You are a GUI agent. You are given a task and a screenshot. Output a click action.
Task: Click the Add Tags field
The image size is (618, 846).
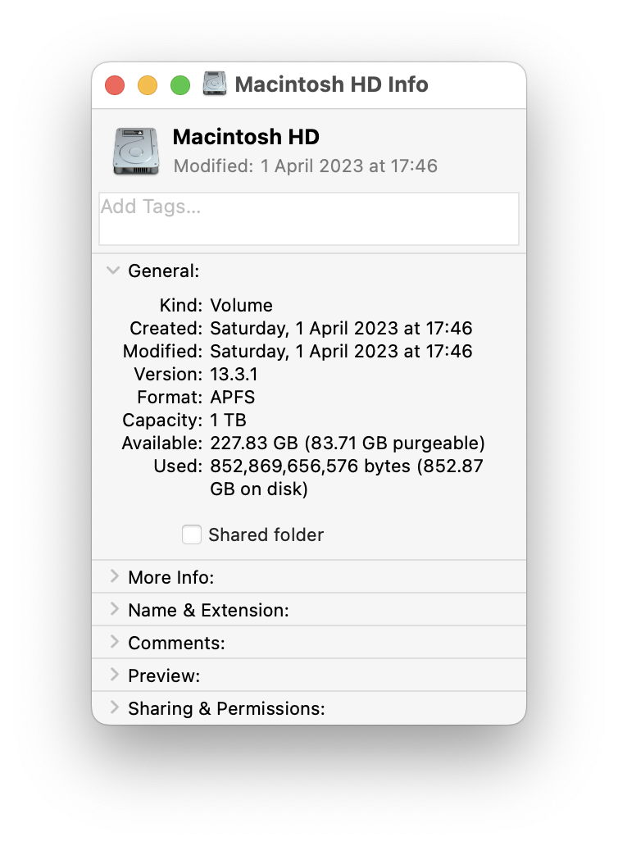[308, 219]
